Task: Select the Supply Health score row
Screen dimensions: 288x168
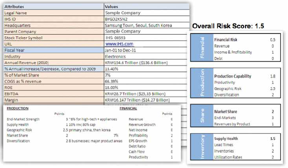Action: (x=245, y=138)
